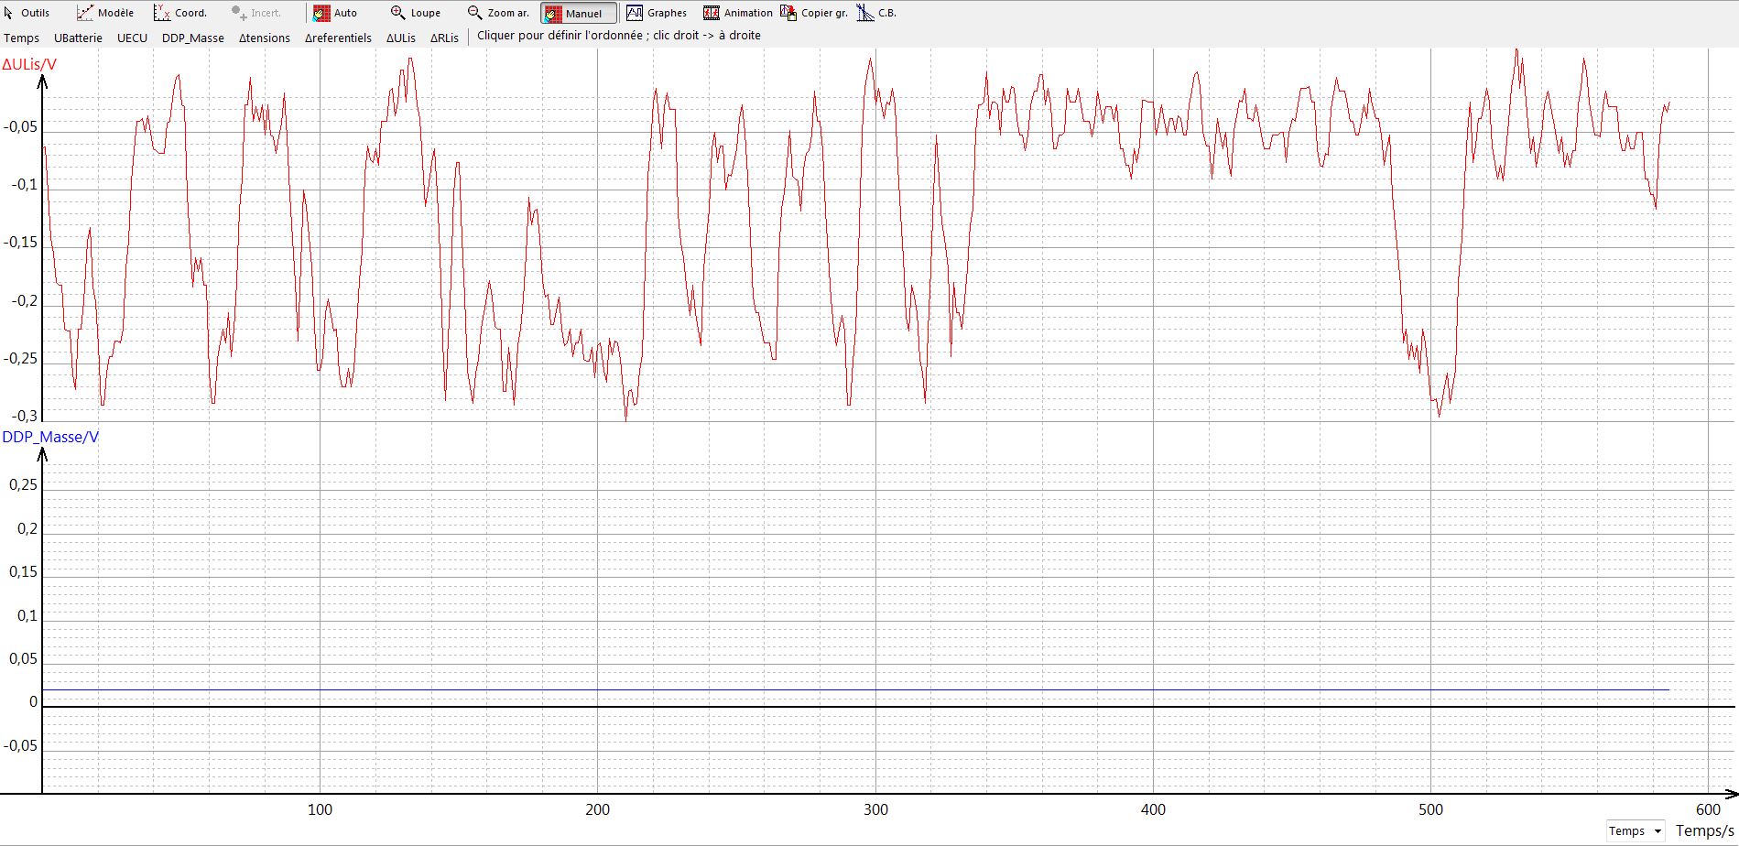Choose UBatterie as the ordinate
Screen dimensions: 1739x846
click(x=78, y=38)
